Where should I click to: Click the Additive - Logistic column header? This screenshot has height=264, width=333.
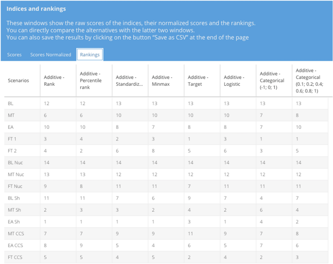point(233,80)
